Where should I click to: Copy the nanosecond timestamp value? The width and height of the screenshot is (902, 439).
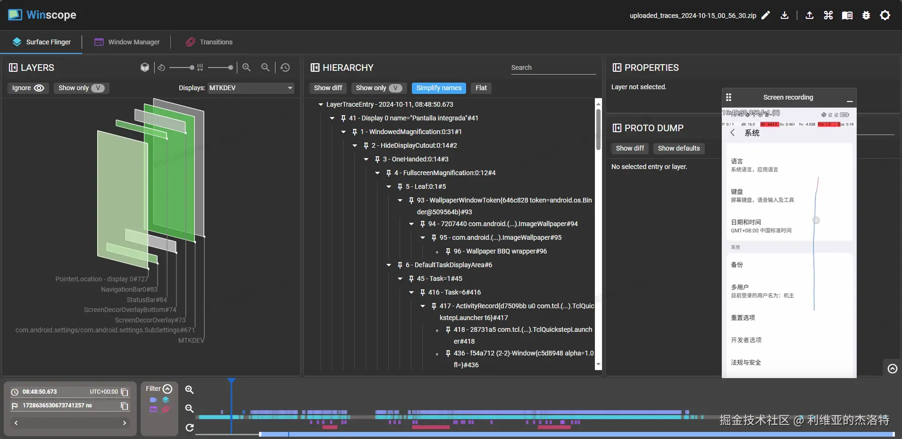click(125, 406)
